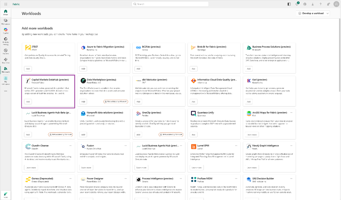Add the Nonprofit data solutions workload

click(x=83, y=135)
